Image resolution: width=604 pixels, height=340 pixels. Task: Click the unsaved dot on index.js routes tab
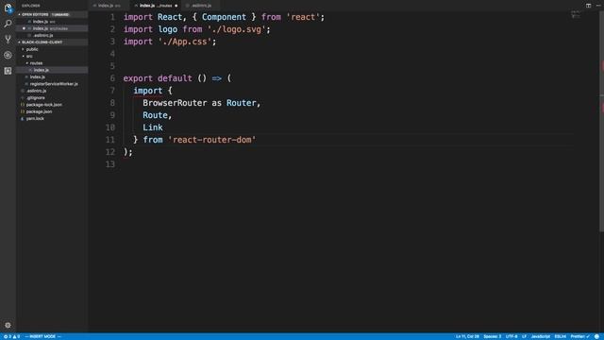(176, 6)
